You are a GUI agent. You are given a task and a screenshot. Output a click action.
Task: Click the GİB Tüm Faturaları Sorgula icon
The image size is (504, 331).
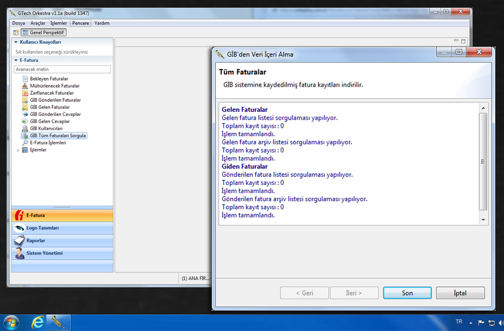25,135
